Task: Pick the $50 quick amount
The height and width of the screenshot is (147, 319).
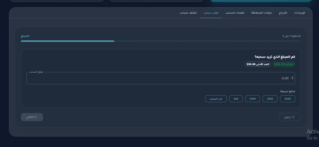Action: (236, 99)
